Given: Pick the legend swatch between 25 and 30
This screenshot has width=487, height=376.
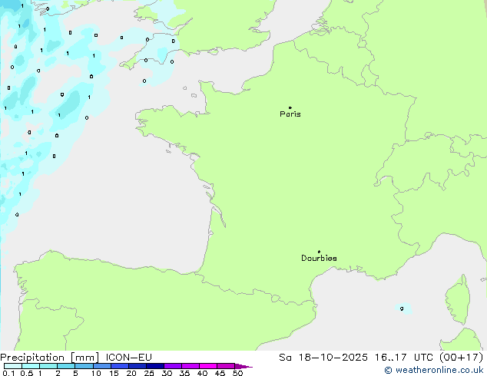Looking at the screenshot, I should (x=154, y=366).
